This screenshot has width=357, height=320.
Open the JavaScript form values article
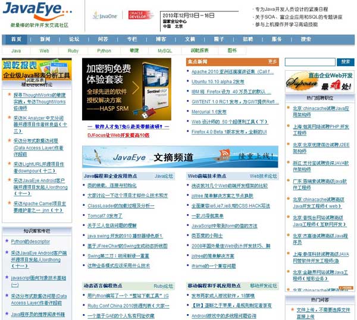(x=224, y=226)
